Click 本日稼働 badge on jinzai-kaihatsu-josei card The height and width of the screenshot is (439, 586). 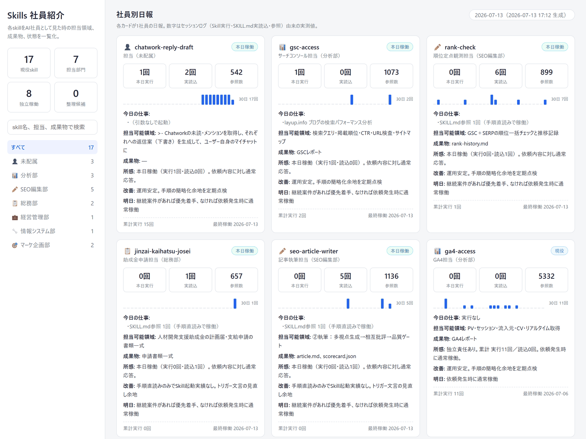[245, 251]
